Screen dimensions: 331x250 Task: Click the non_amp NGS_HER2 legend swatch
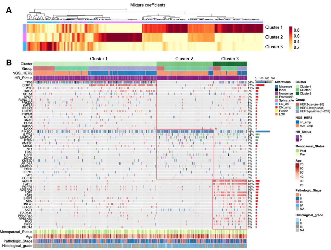click(297, 125)
